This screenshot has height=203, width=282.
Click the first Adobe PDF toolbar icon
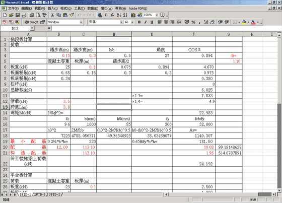5,22
